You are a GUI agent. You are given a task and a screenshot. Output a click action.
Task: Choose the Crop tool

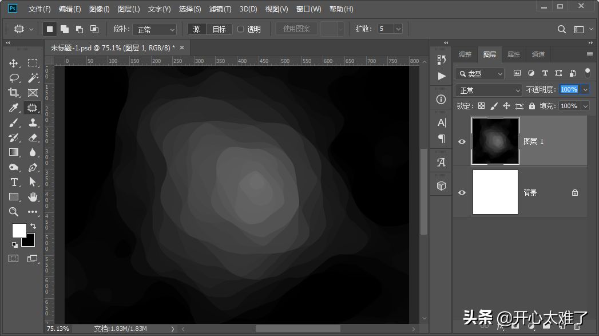(x=14, y=93)
